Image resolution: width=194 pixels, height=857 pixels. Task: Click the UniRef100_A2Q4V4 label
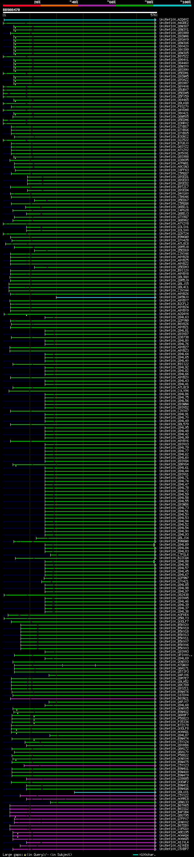pyautogui.click(x=174, y=314)
